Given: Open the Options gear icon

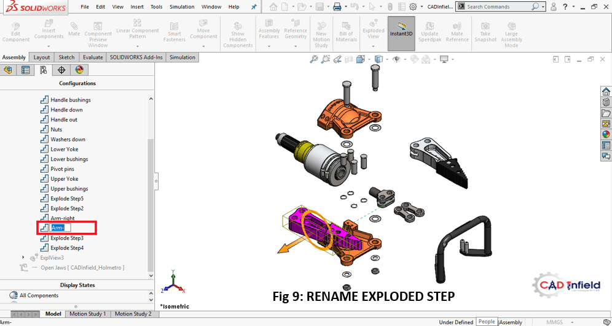Looking at the screenshot, I should tap(413, 7).
